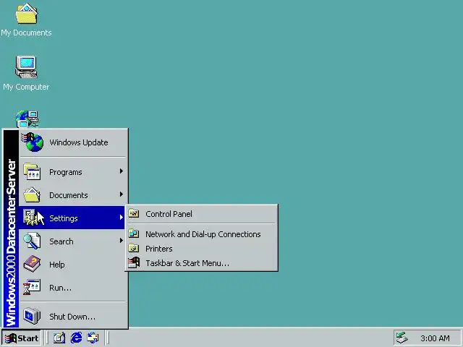Open the Printers submenu label
The height and width of the screenshot is (347, 463).
click(x=159, y=249)
